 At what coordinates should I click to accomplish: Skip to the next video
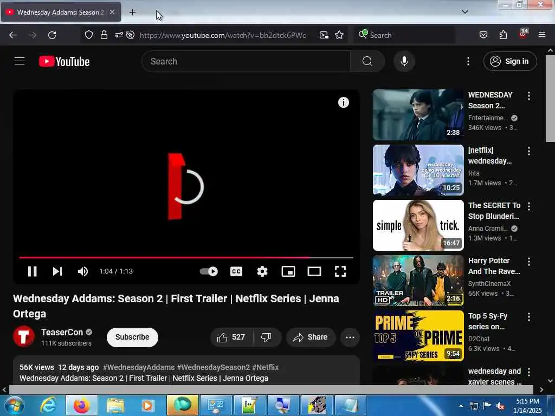(57, 271)
